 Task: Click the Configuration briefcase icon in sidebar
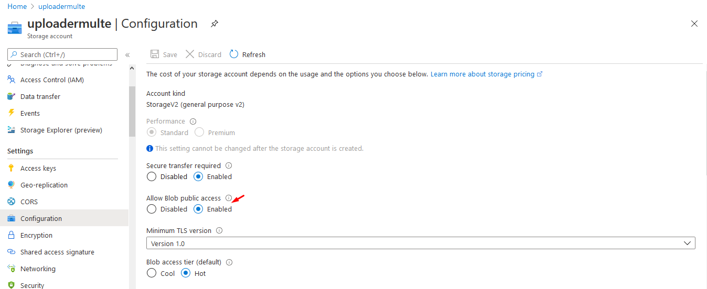tap(11, 218)
